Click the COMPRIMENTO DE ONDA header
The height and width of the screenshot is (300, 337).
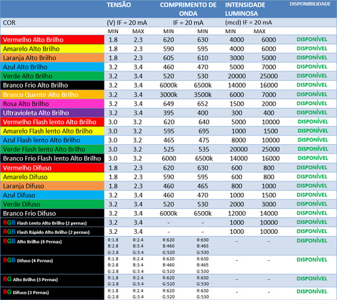click(x=188, y=9)
